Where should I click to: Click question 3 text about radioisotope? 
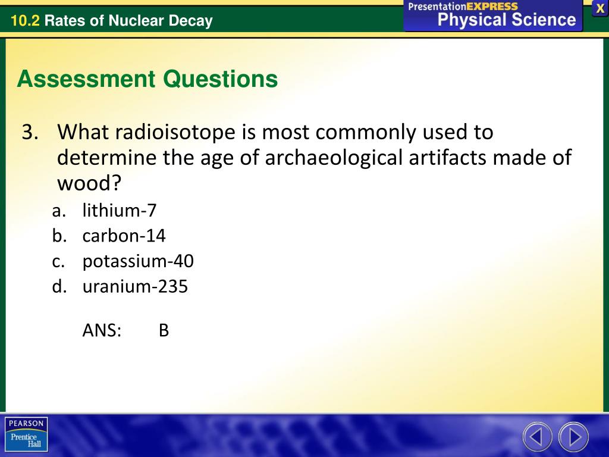point(297,157)
